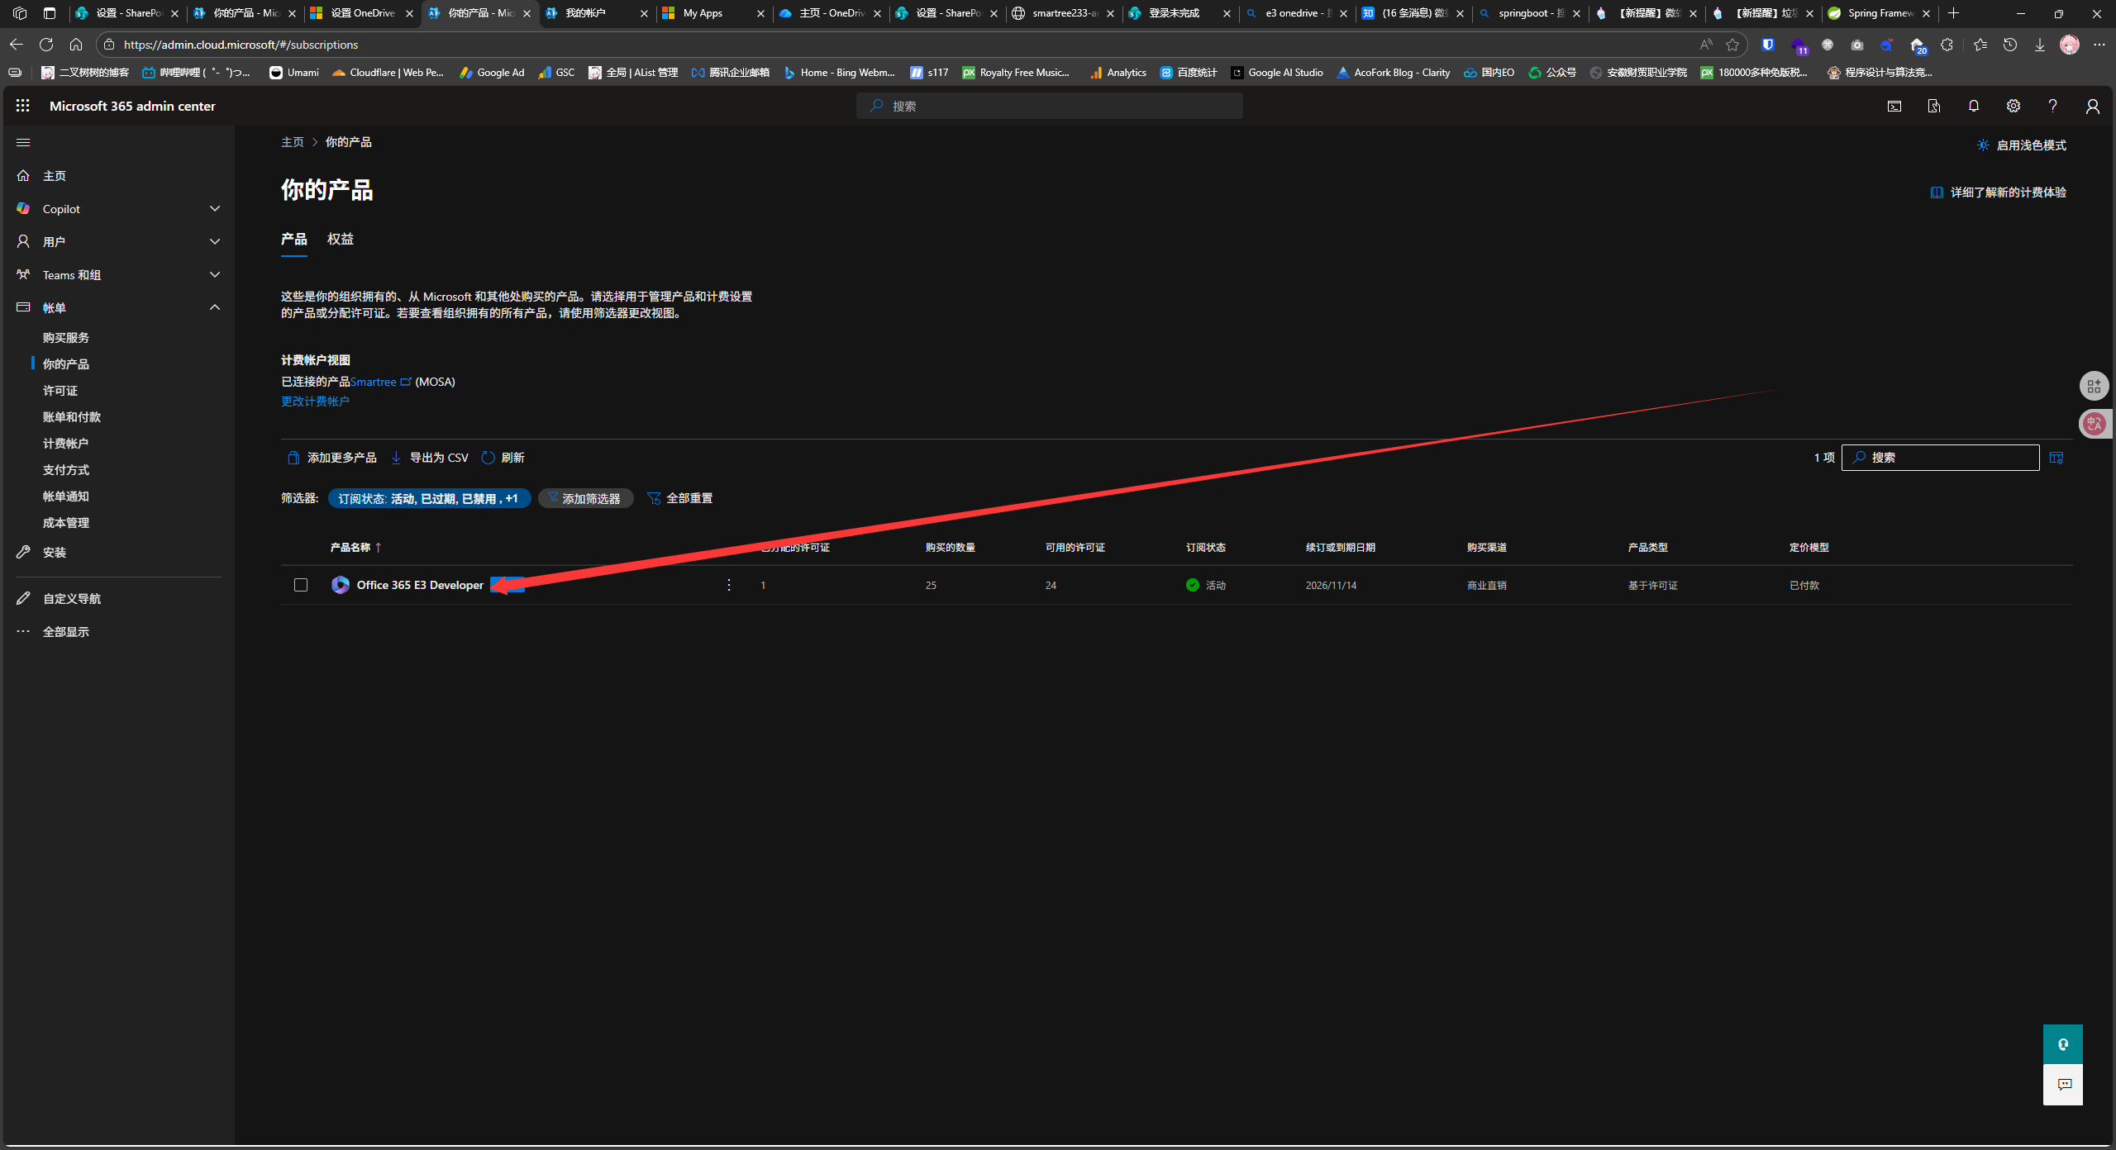Switch to the Benefits tab
Image resolution: width=2116 pixels, height=1150 pixels.
click(x=340, y=239)
